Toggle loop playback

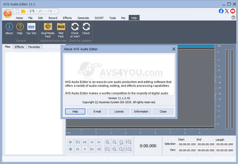click(78, 142)
